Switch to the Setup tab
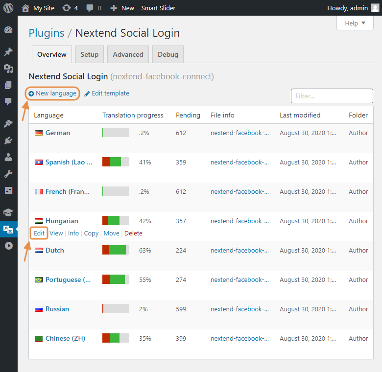382x372 pixels. point(90,54)
